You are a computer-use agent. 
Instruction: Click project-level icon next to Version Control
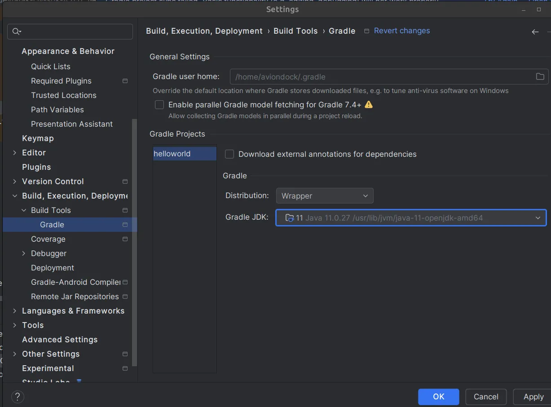tap(125, 181)
